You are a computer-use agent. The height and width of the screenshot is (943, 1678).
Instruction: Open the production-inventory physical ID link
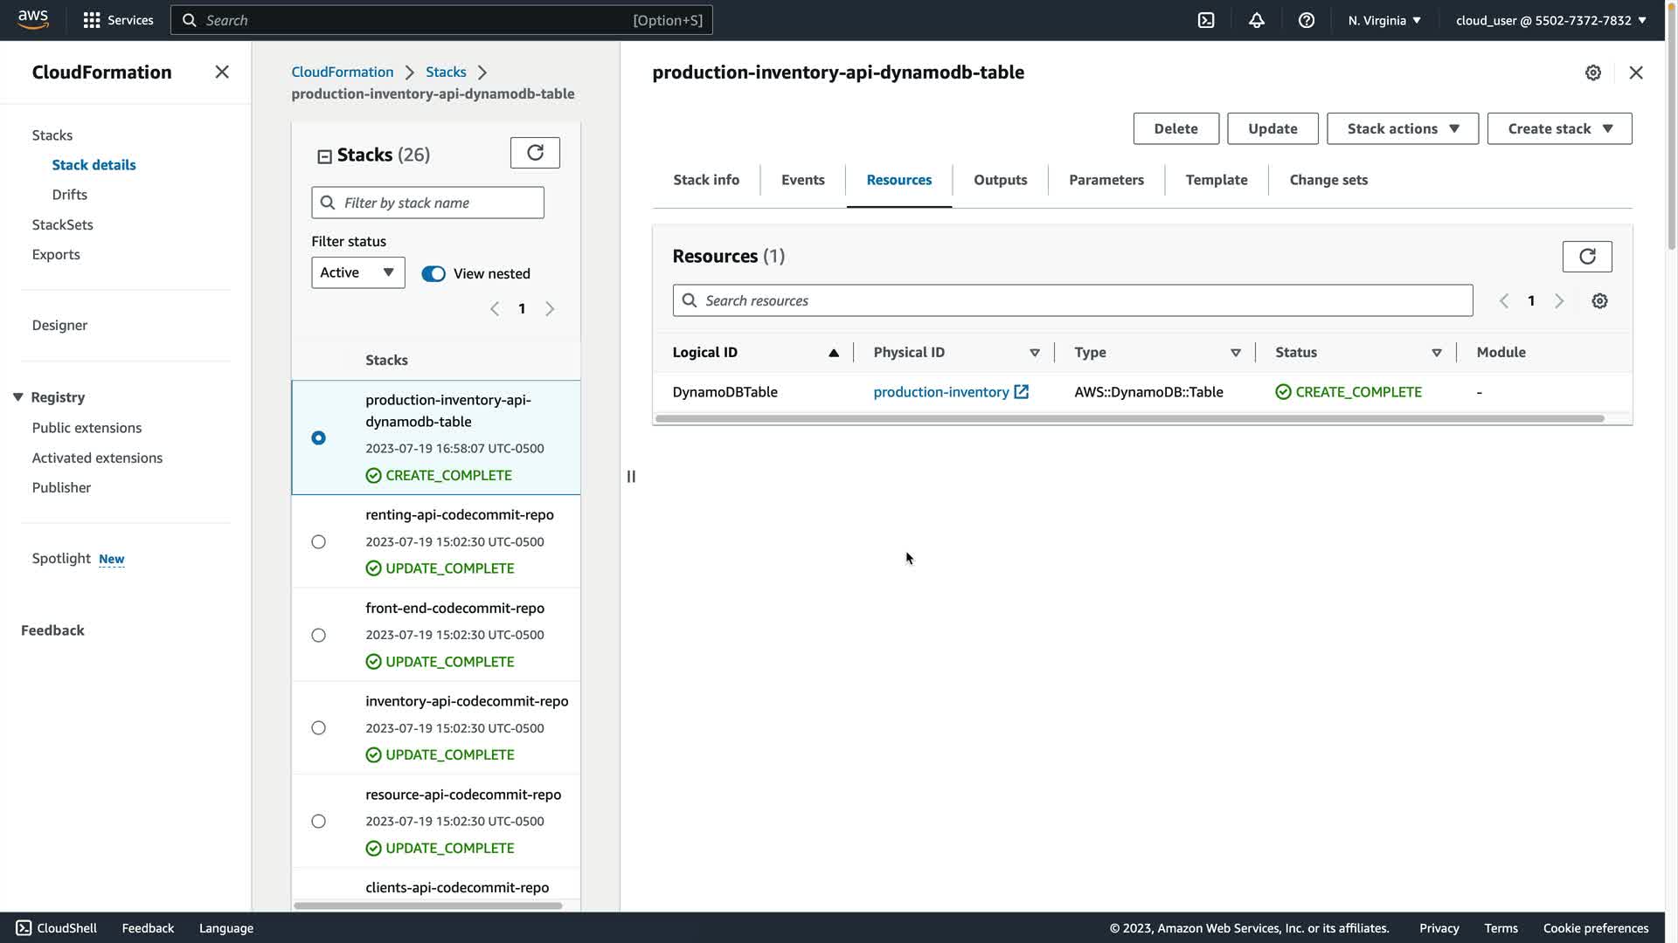point(941,392)
